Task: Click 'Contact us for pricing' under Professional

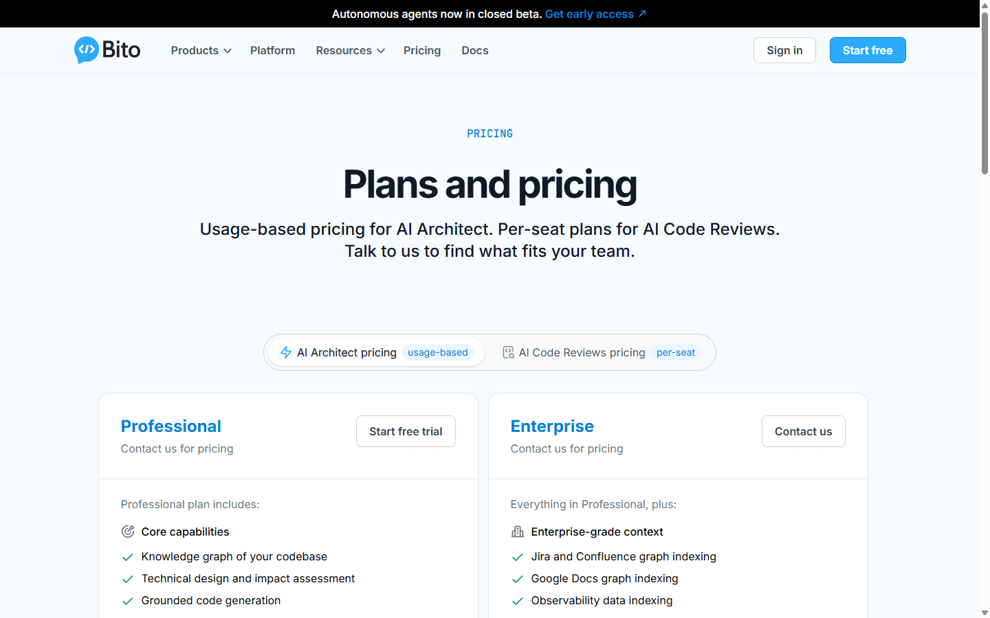Action: click(x=177, y=448)
